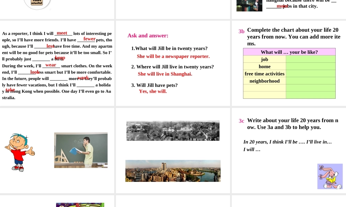This screenshot has height=207, width=346.
Task: Click question '2. Where will Jill live in twenty years?'
Action: (173, 67)
